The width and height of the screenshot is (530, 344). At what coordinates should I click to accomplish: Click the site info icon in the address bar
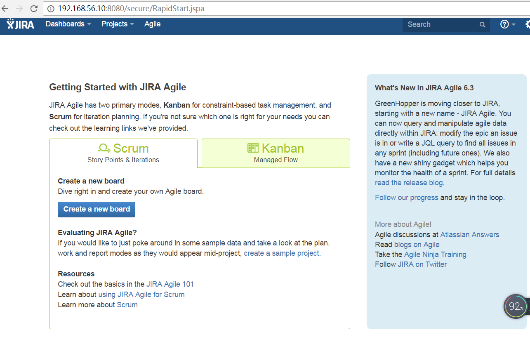tap(51, 9)
